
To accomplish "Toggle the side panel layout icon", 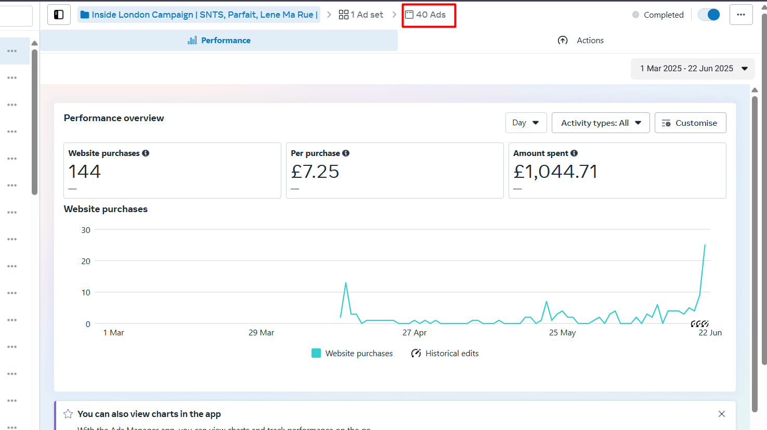I will coord(59,15).
